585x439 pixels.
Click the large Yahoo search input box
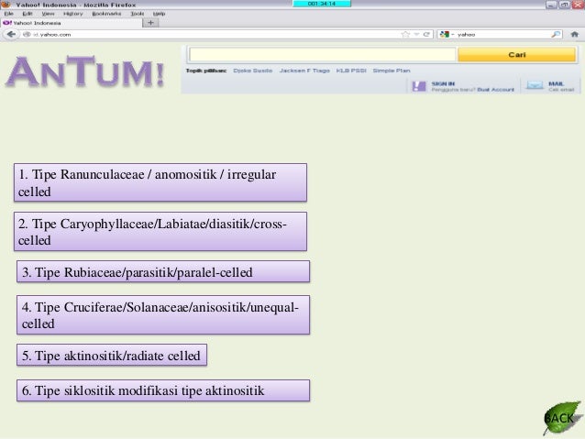pyautogui.click(x=323, y=55)
